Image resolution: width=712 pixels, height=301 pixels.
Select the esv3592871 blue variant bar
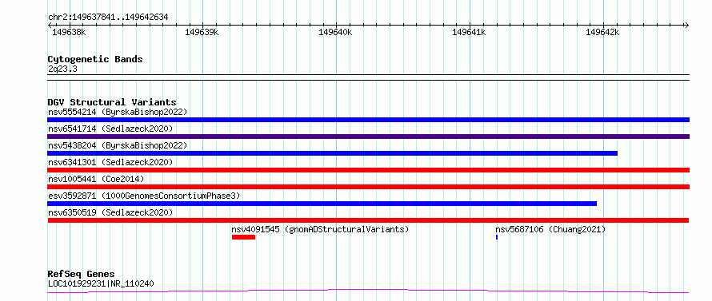(x=322, y=204)
